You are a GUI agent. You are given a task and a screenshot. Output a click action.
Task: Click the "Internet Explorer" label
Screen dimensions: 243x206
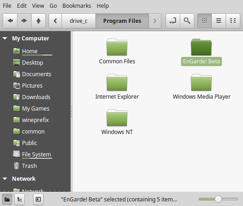tap(117, 97)
